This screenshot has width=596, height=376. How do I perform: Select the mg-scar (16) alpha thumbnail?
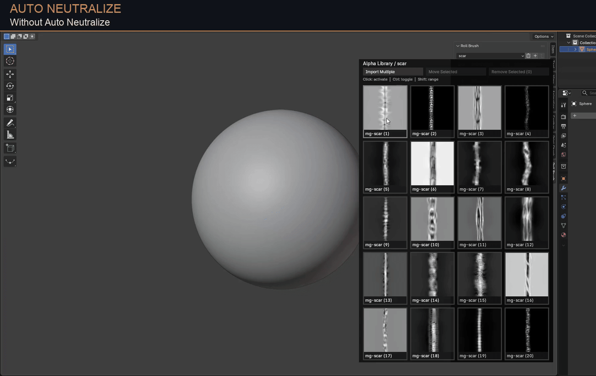tap(526, 278)
